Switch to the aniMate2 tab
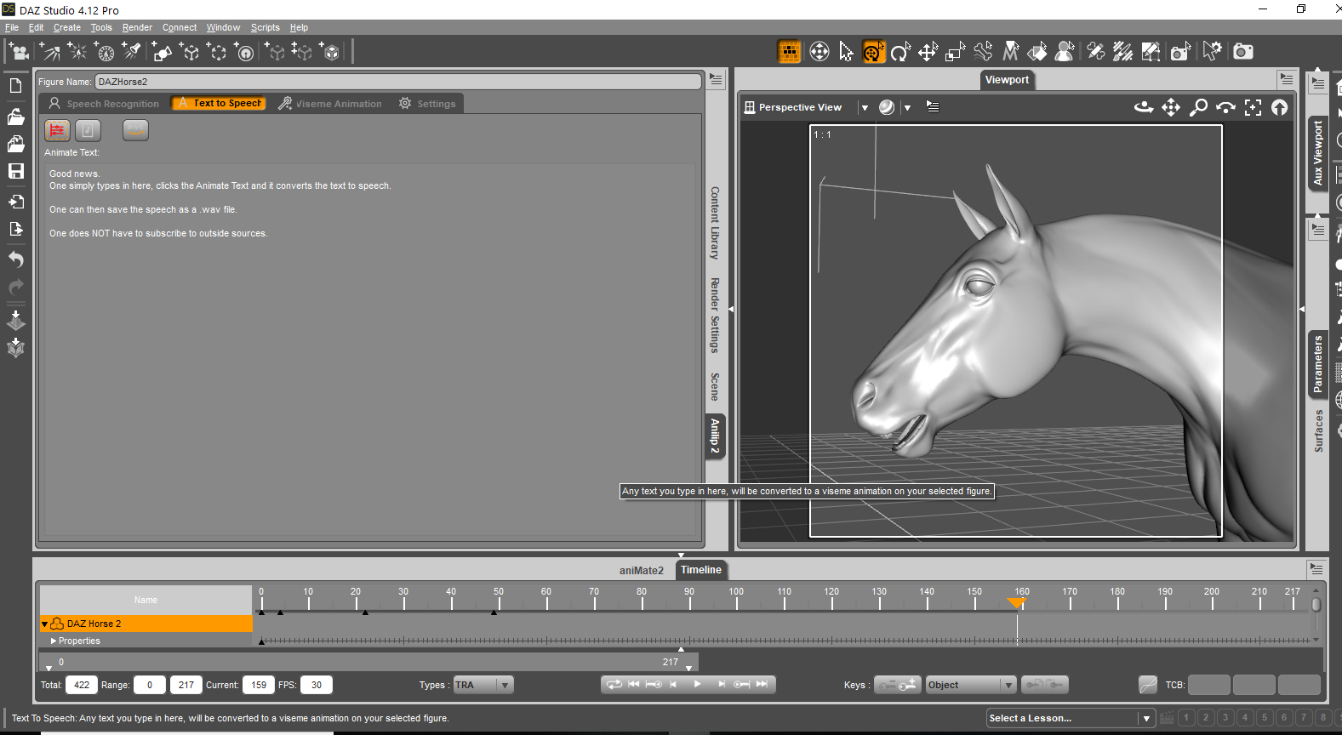 (641, 571)
